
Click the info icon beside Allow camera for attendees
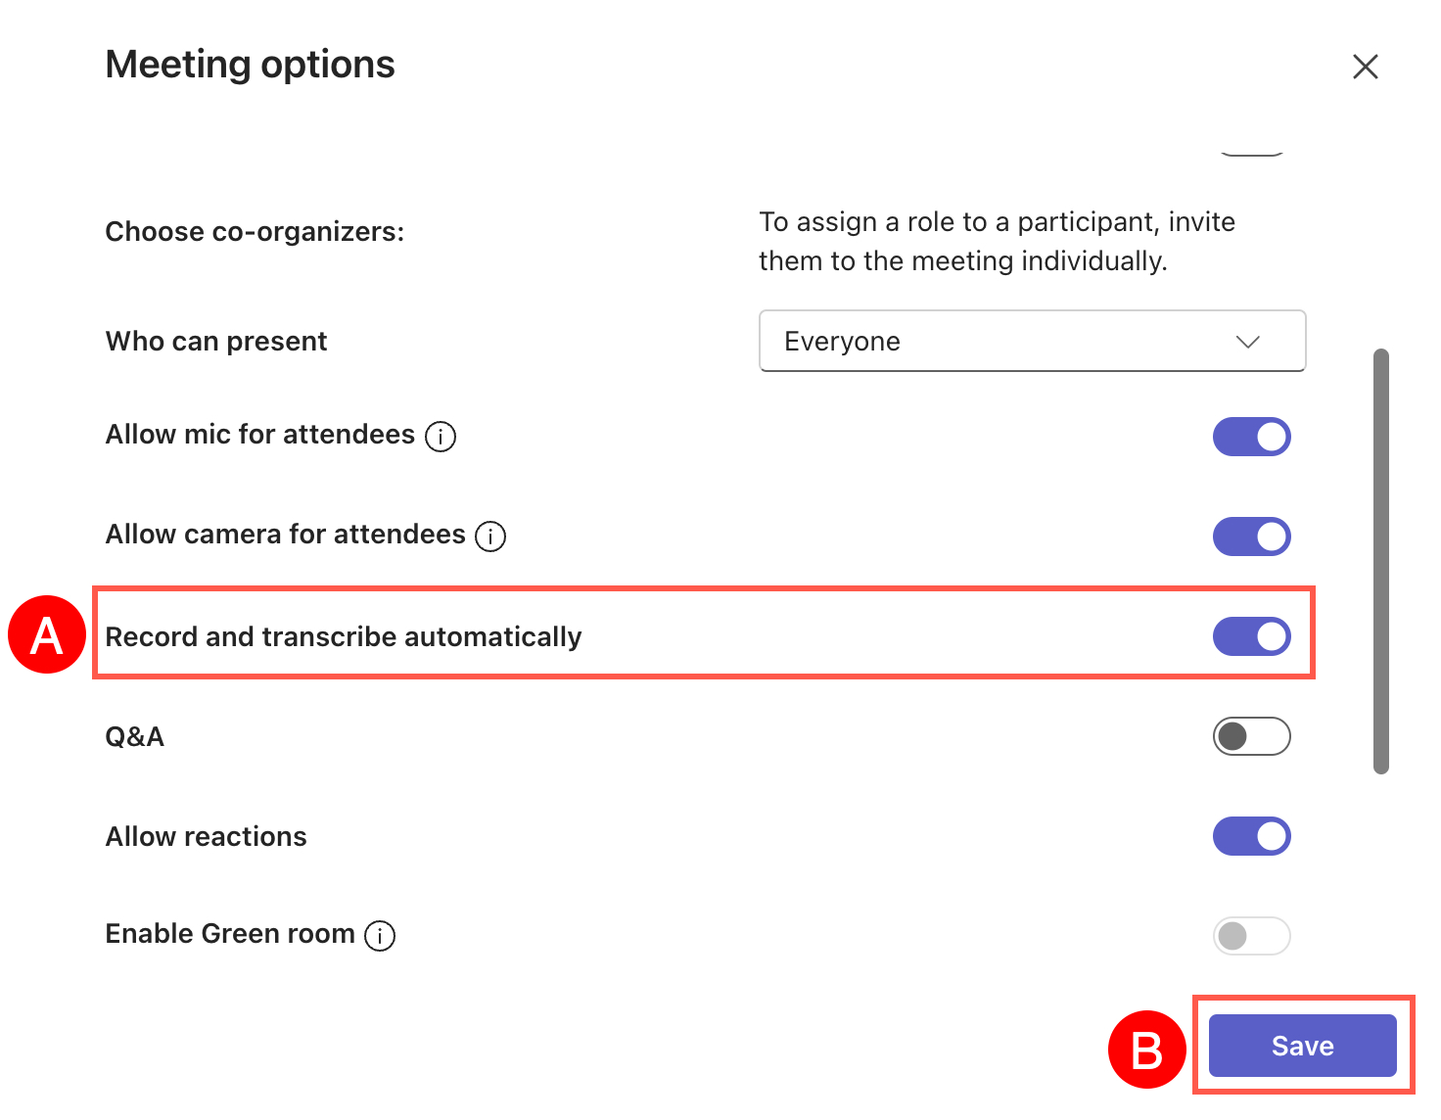(490, 536)
